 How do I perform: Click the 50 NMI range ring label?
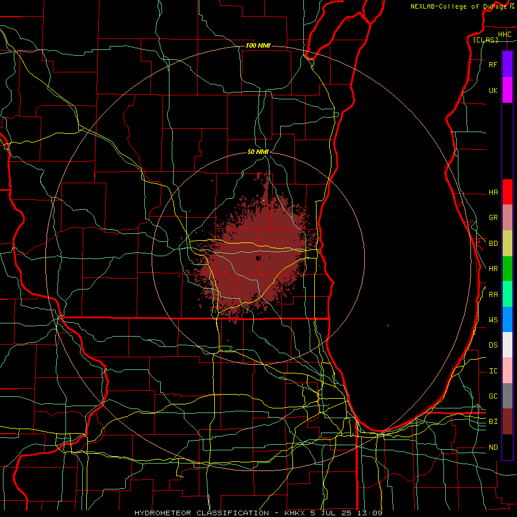(258, 152)
